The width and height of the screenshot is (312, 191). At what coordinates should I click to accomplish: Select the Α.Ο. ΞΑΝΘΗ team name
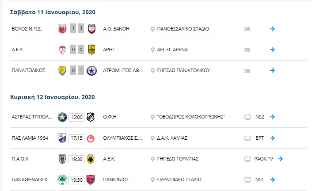(x=116, y=29)
